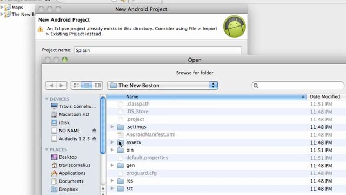The image size is (346, 195).
Task: Click the magnifying glass search icon
Action: point(256,86)
